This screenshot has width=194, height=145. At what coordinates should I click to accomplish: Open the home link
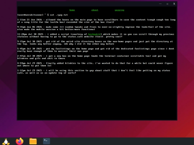click(72, 10)
